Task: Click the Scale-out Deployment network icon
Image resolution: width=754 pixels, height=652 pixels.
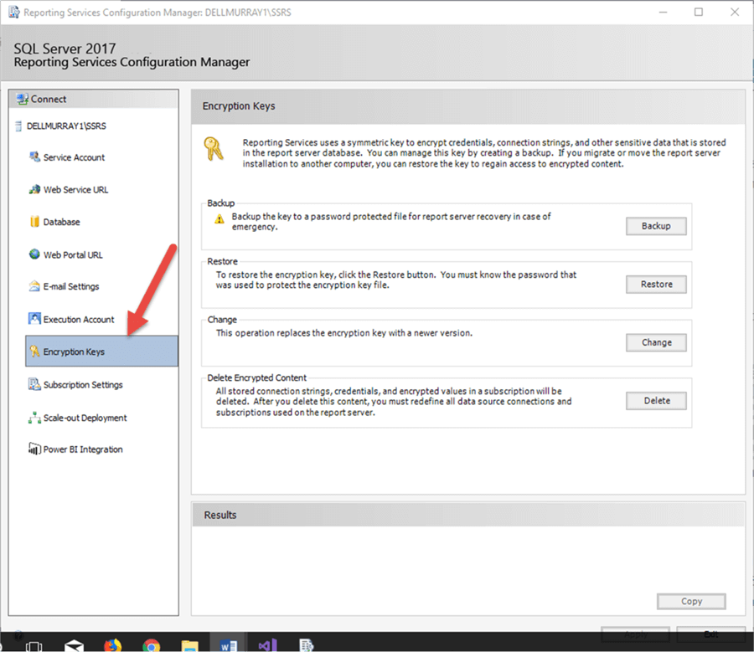Action: (x=34, y=418)
